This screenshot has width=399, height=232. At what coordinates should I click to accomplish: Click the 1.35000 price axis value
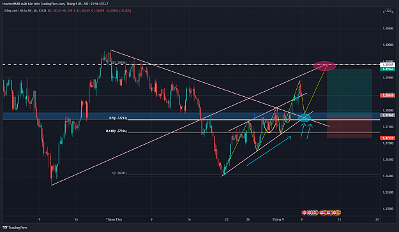(x=388, y=208)
